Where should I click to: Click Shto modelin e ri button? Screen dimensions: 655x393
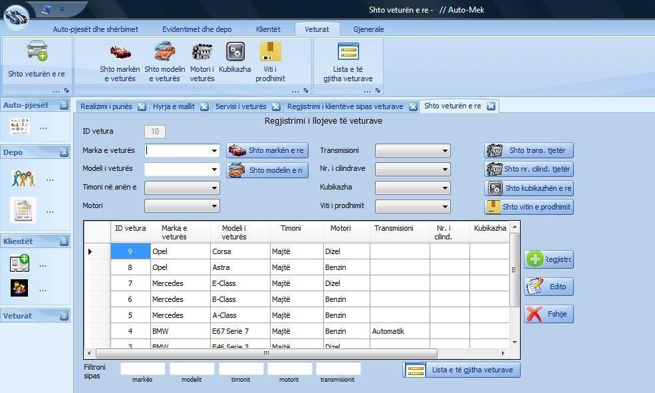pyautogui.click(x=267, y=170)
